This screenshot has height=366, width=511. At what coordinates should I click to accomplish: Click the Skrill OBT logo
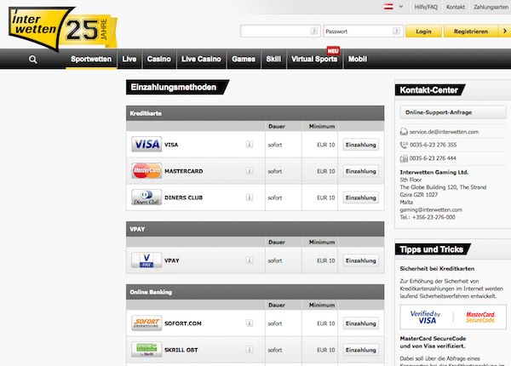146,349
